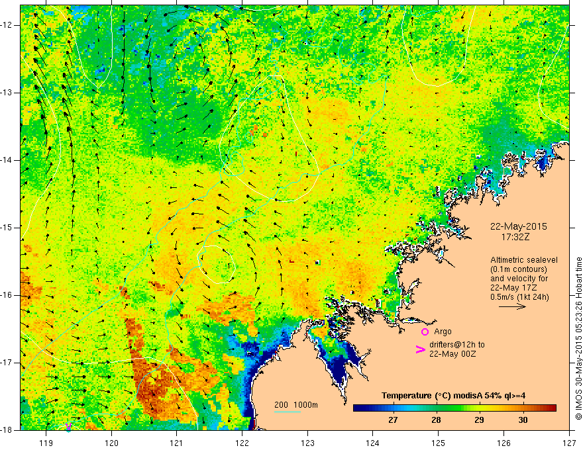Click the magenta drifter marker on the bottom axis
The width and height of the screenshot is (583, 450).
(68, 427)
